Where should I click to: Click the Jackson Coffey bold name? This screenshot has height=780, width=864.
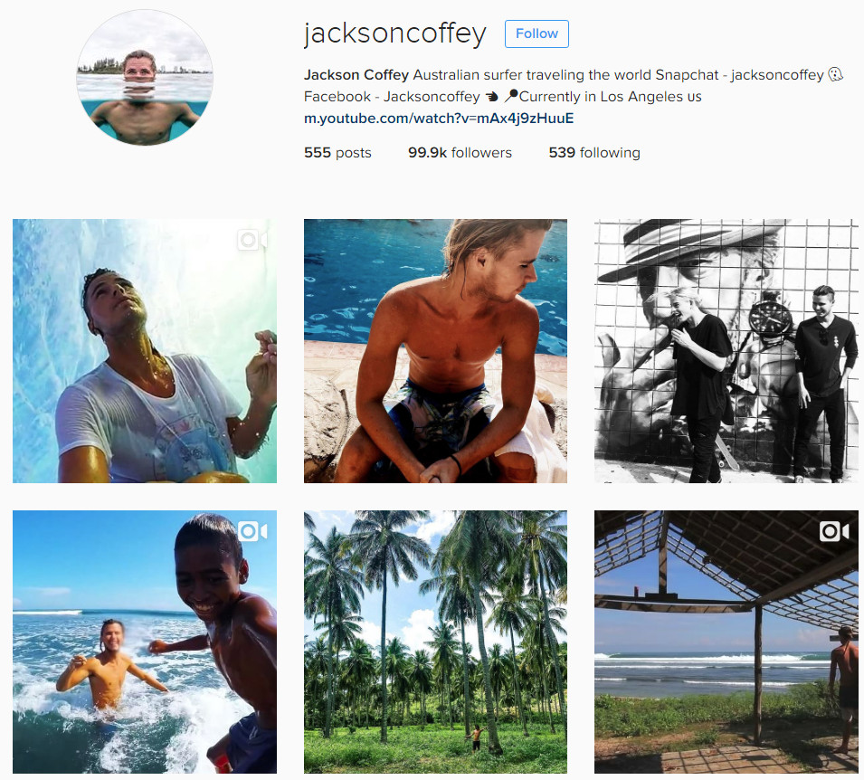pos(356,75)
